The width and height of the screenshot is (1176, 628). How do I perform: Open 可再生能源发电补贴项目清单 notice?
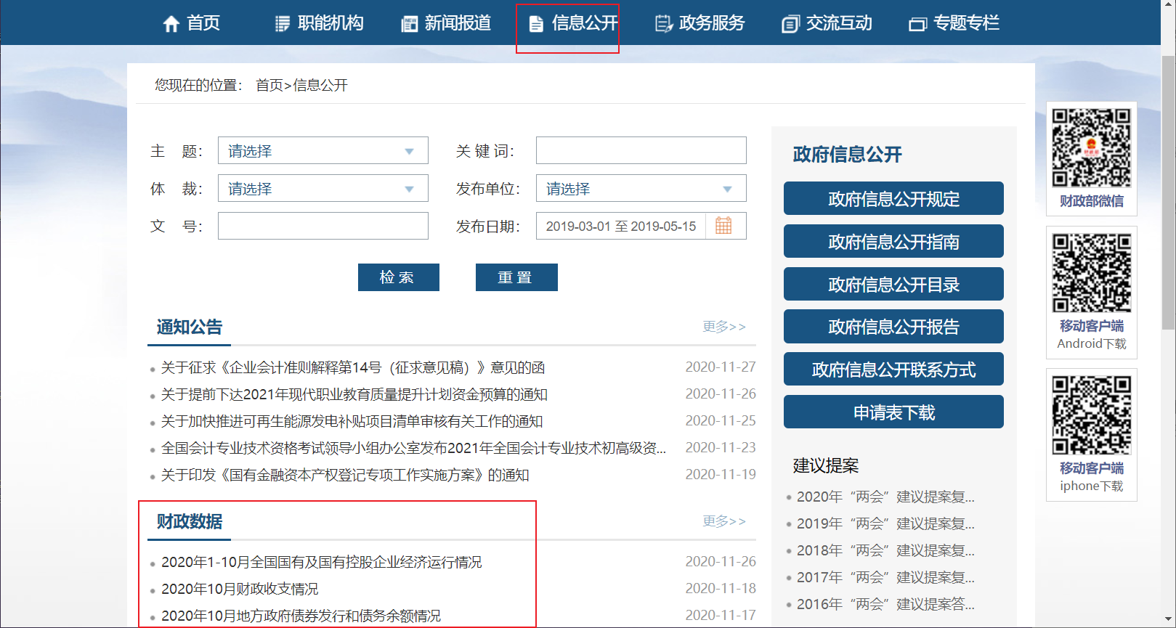click(352, 421)
